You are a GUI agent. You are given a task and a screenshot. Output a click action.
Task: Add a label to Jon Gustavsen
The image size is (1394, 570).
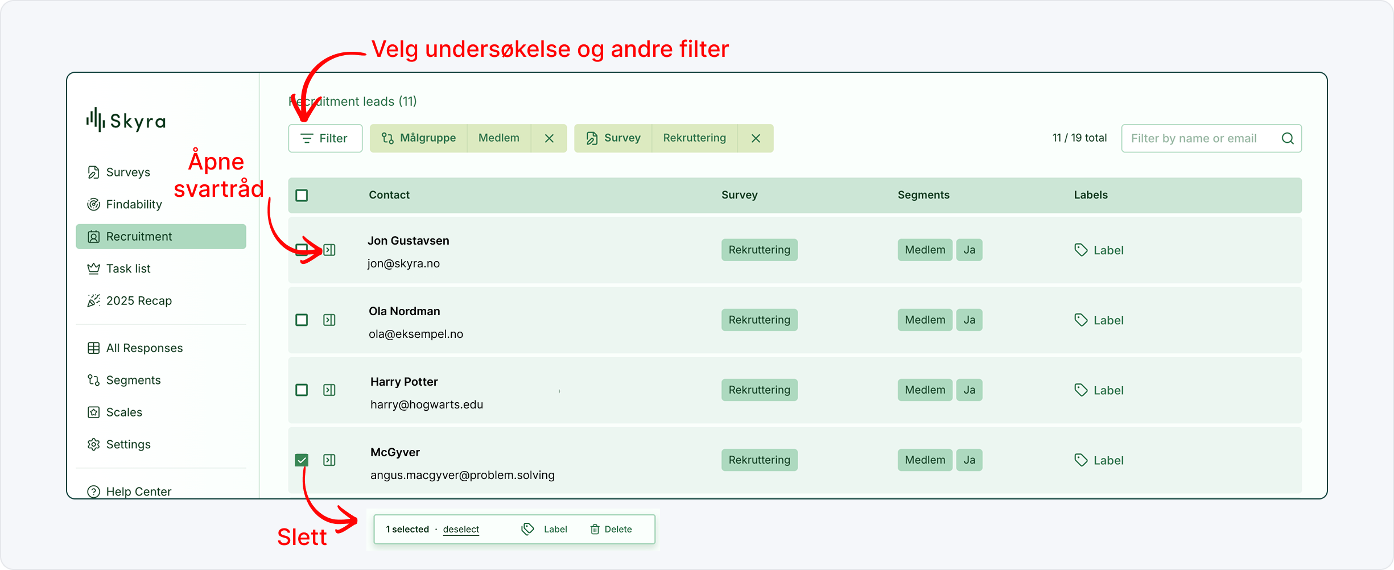pos(1099,250)
